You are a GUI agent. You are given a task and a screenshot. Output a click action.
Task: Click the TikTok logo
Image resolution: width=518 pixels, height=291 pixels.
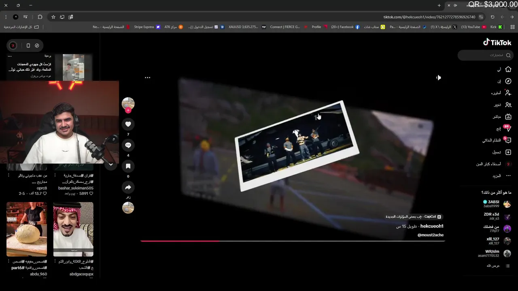click(497, 42)
